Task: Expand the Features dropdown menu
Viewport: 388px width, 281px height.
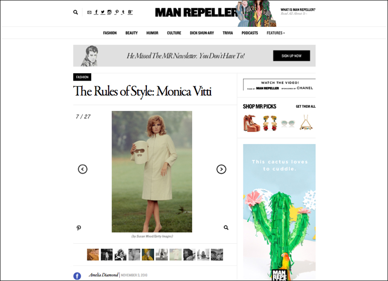Action: point(275,33)
